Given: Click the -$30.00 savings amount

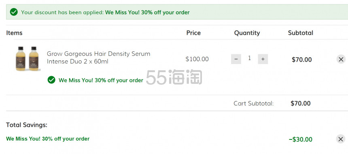Looking at the screenshot, I should (x=301, y=139).
